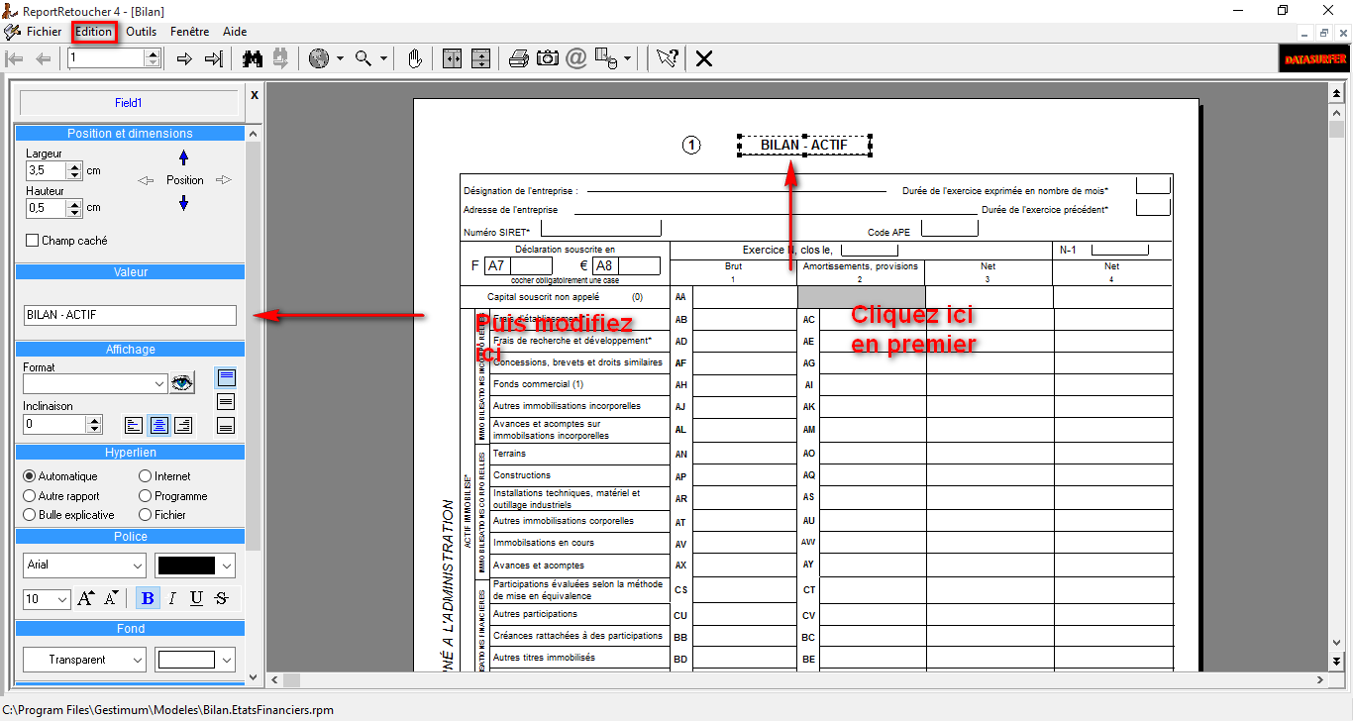
Task: Send report by email @ icon
Action: click(576, 59)
